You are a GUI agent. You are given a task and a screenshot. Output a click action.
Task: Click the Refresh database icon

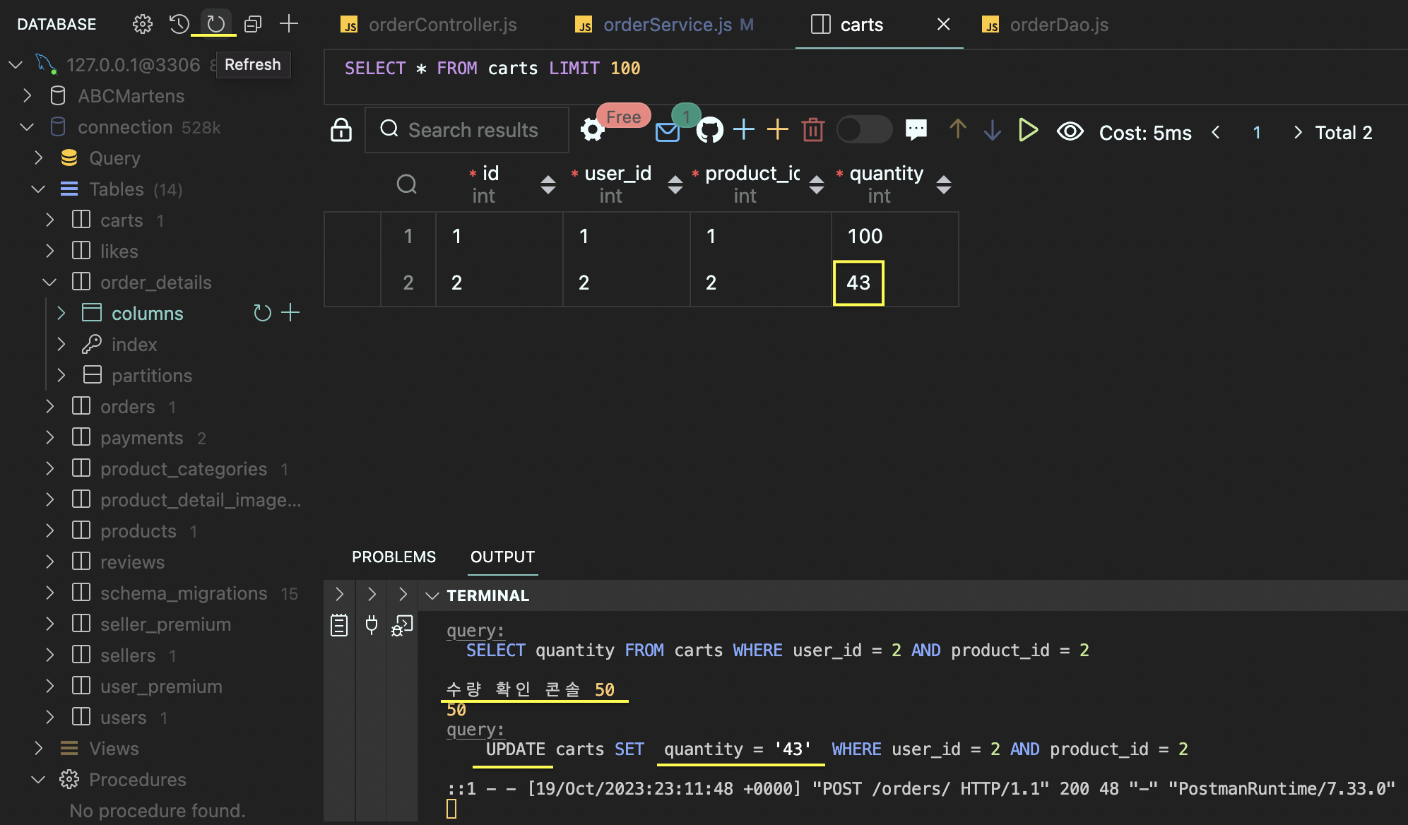coord(216,24)
